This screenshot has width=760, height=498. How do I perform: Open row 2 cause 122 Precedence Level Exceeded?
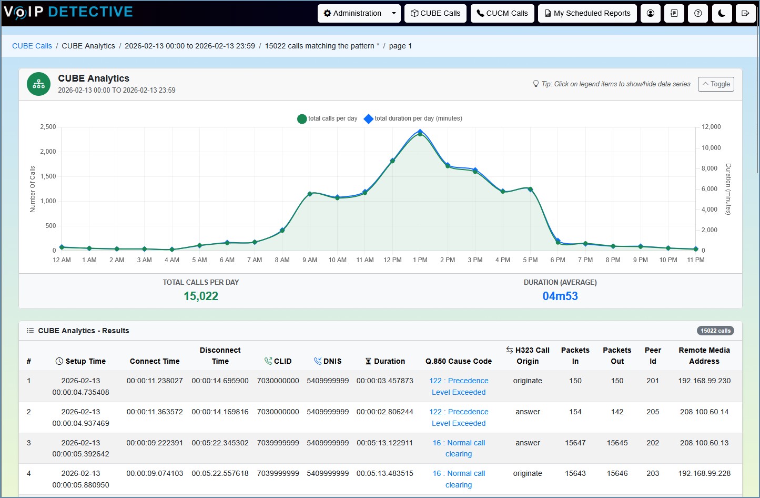[x=459, y=417]
